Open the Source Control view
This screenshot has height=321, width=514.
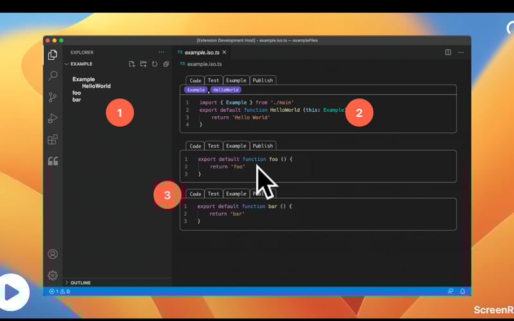[53, 97]
